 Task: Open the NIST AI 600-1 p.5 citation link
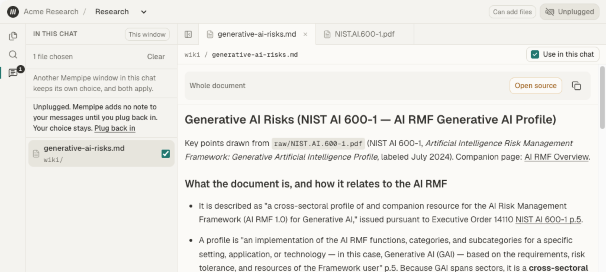pos(548,220)
